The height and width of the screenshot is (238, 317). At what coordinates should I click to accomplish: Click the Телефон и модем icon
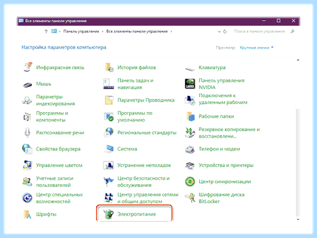(190, 149)
